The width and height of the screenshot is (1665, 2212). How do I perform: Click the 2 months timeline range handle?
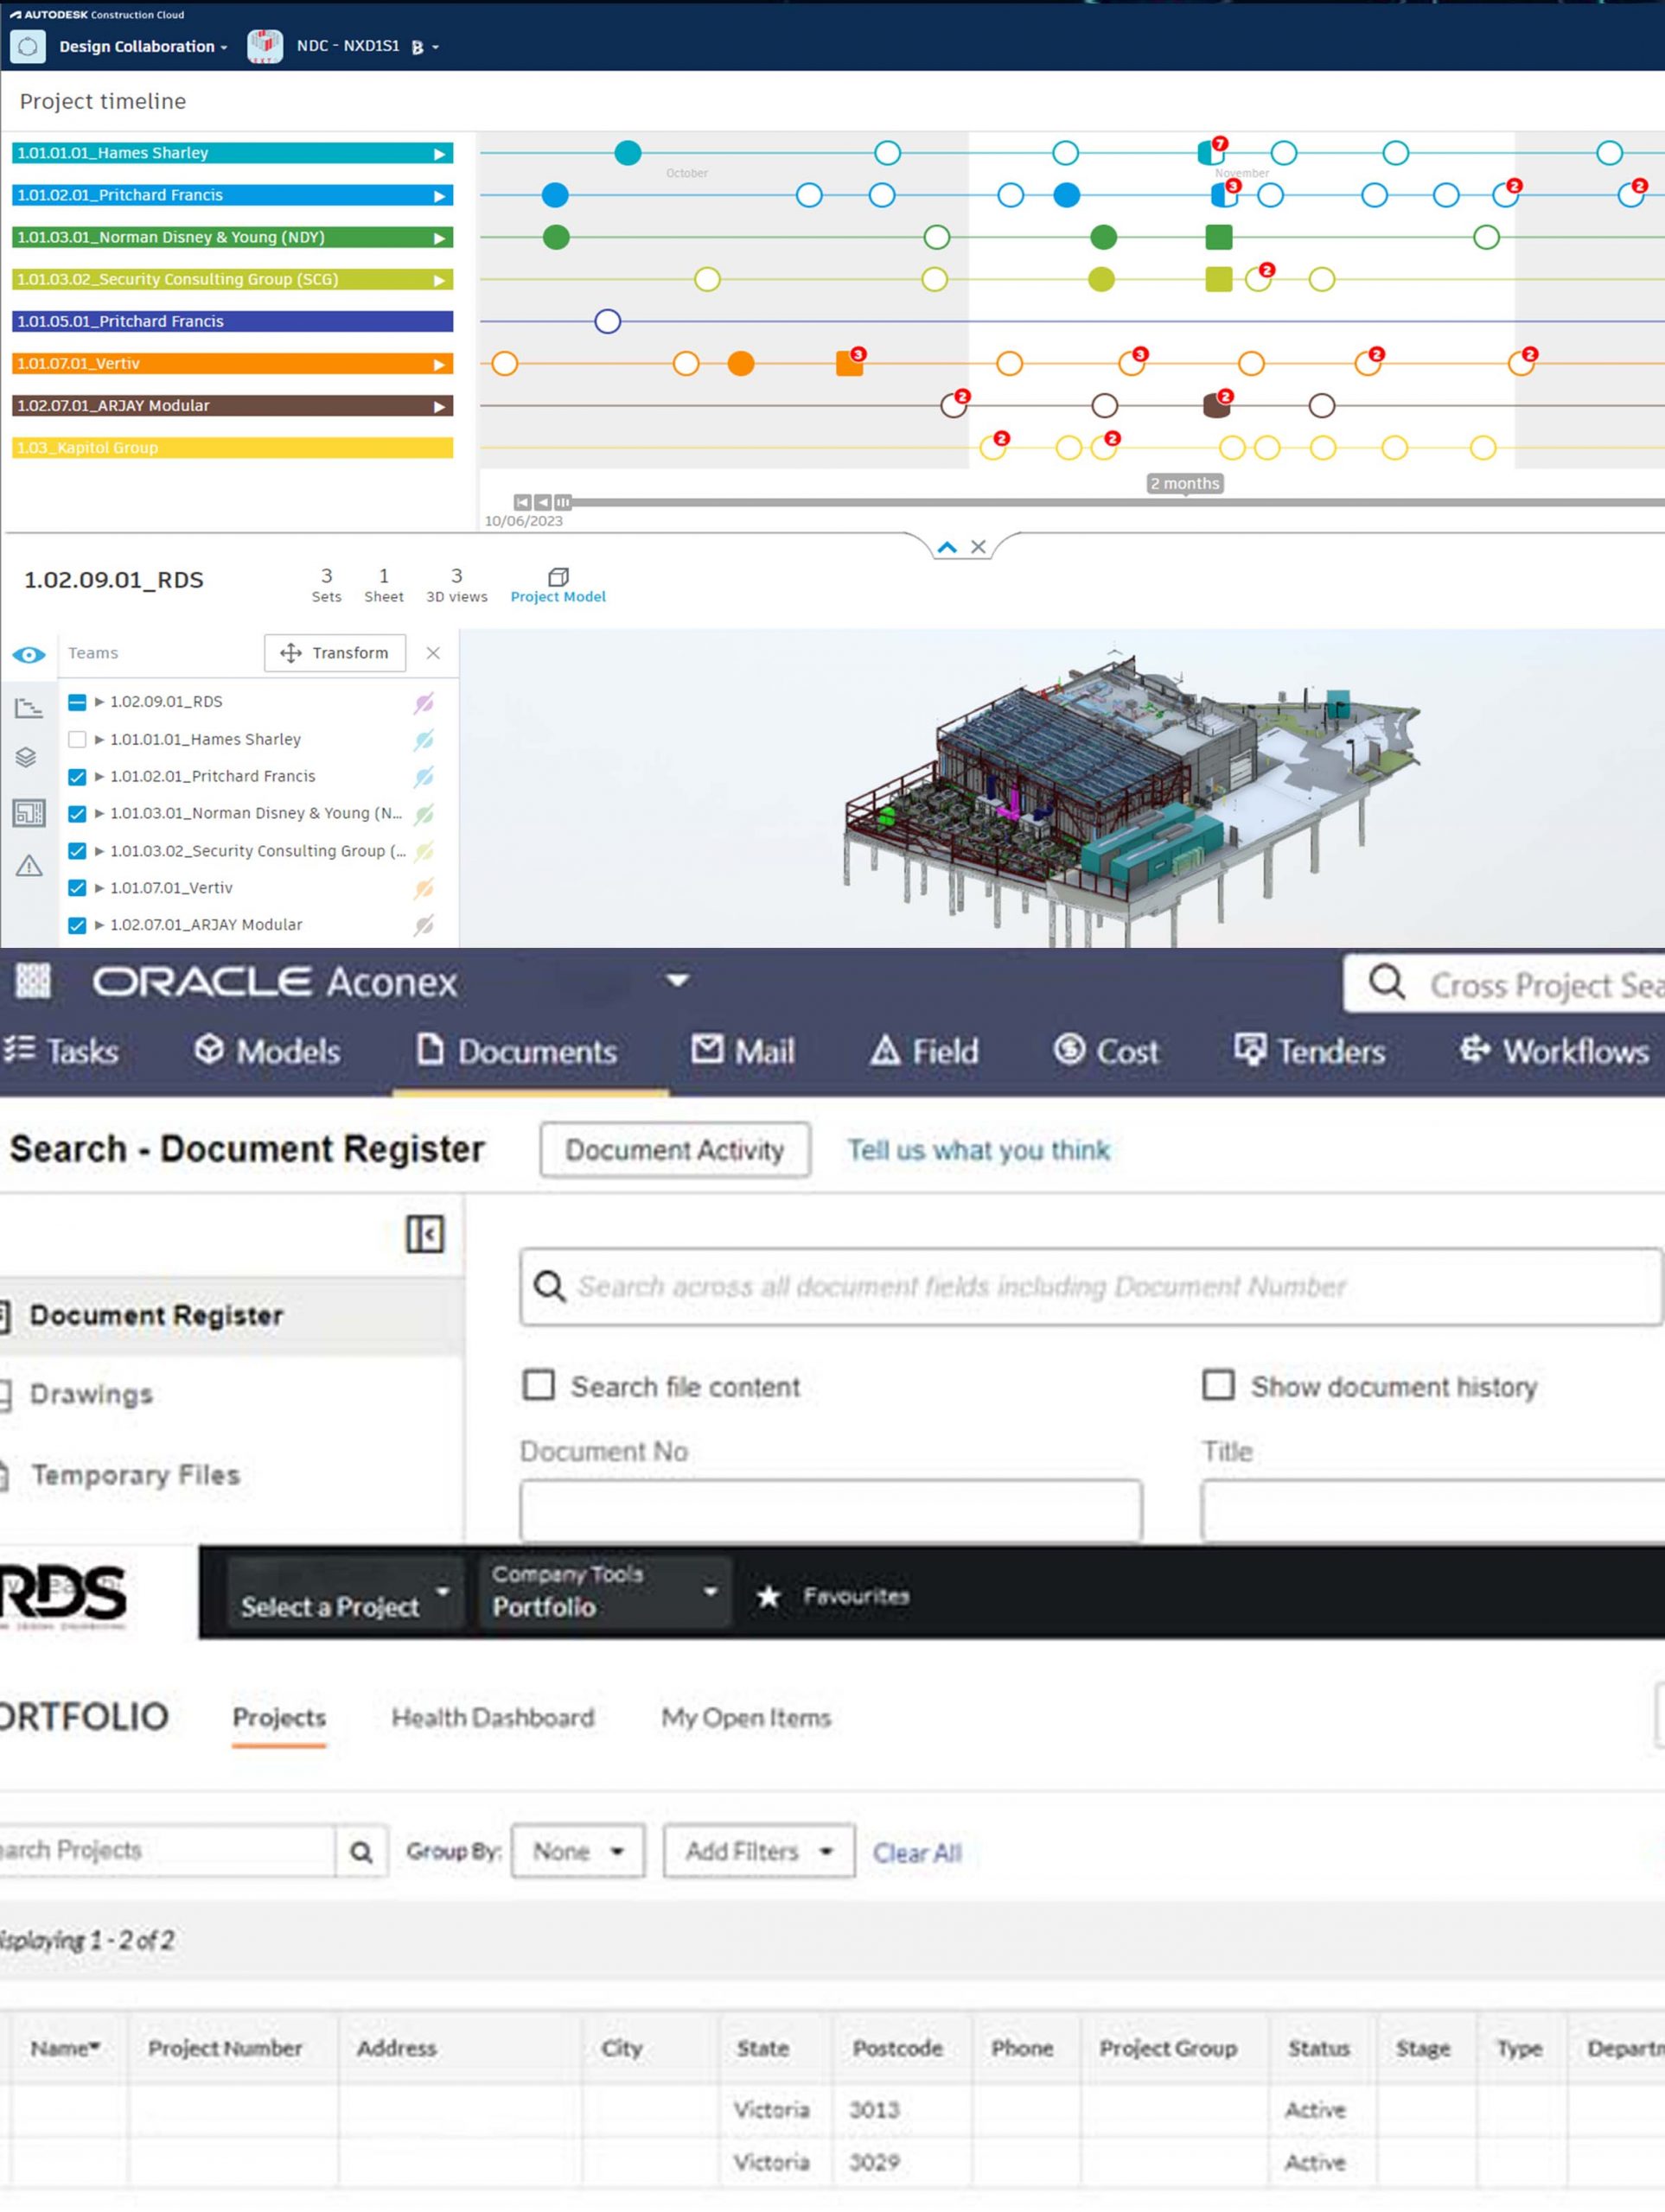1186,483
